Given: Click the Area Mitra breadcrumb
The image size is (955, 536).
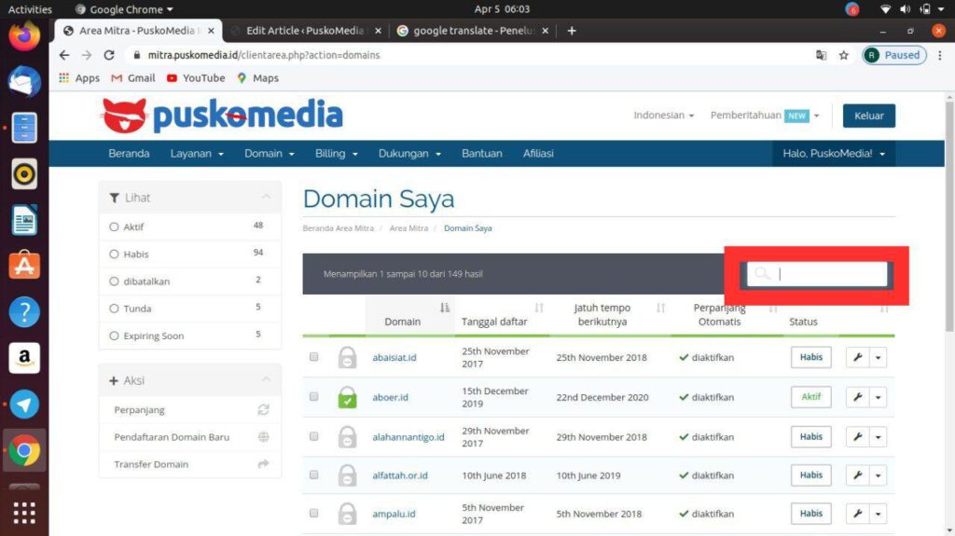Looking at the screenshot, I should point(408,228).
